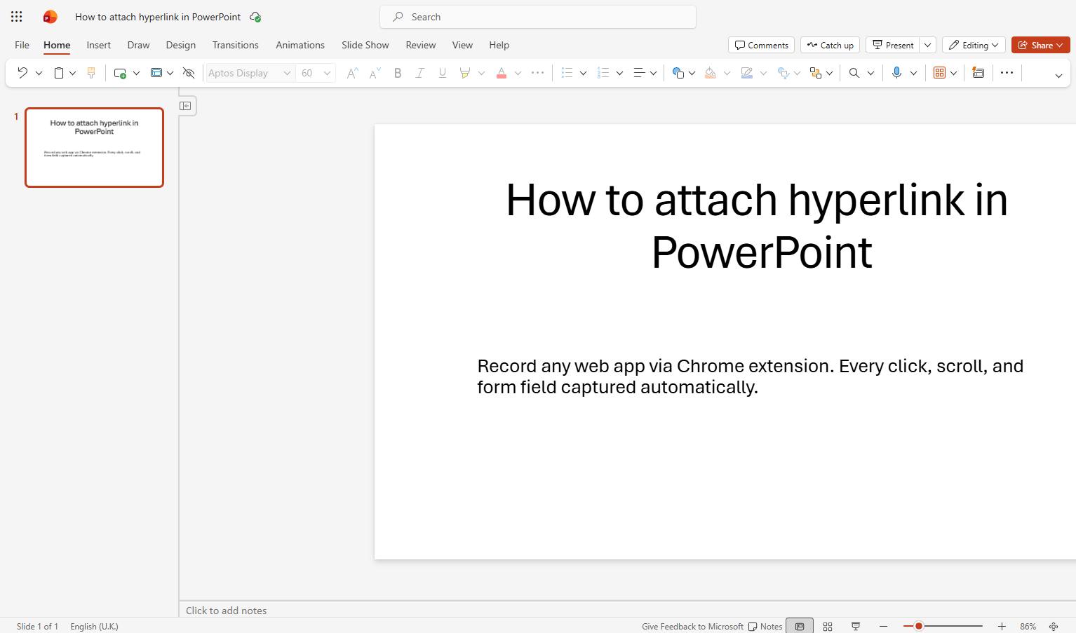This screenshot has height=633, width=1076.
Task: Apply text highlight colour
Action: 464,73
